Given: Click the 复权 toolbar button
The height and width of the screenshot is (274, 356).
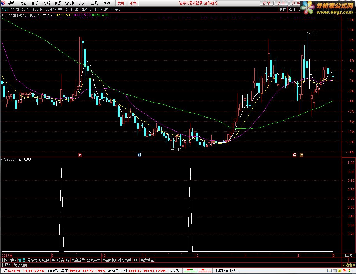Looking at the screenshot, I should point(283,9).
